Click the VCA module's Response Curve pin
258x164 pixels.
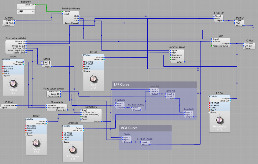[x=211, y=46]
